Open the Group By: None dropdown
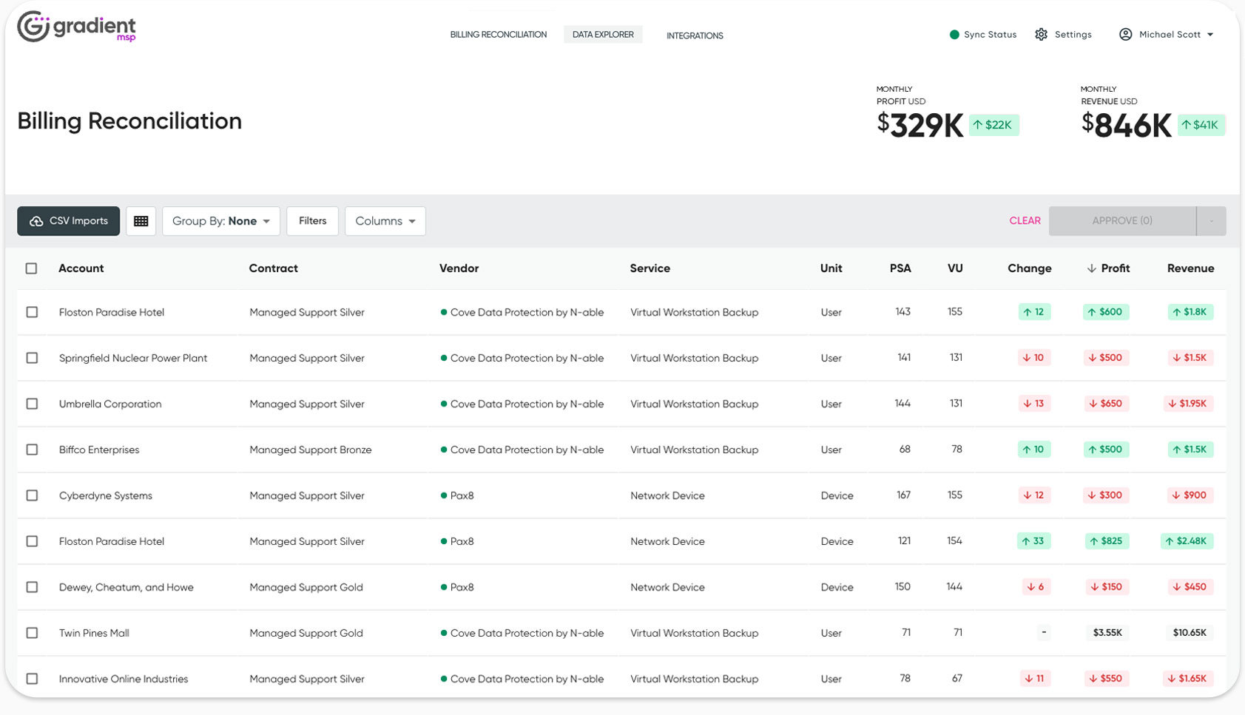Viewport: 1245px width, 715px height. [221, 221]
